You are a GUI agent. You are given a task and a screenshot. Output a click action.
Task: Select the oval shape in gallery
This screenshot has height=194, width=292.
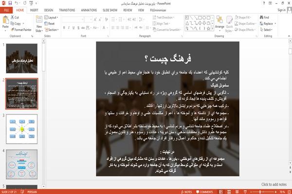click(204, 18)
